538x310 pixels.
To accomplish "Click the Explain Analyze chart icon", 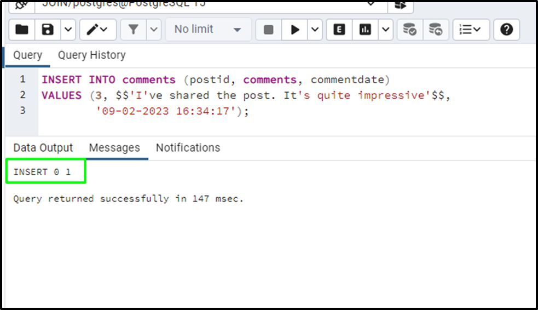I will (x=365, y=30).
